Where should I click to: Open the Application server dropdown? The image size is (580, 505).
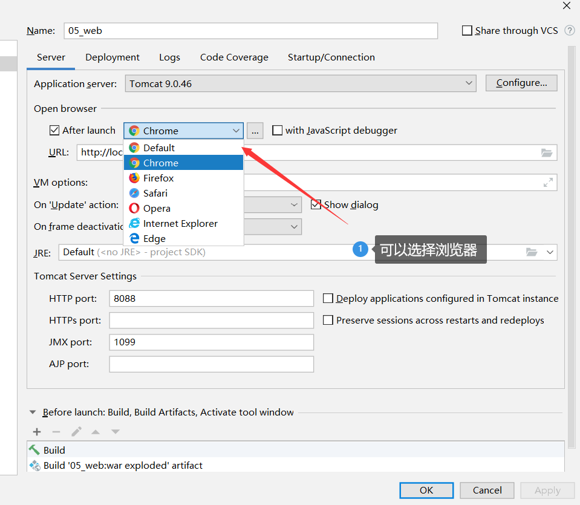469,83
